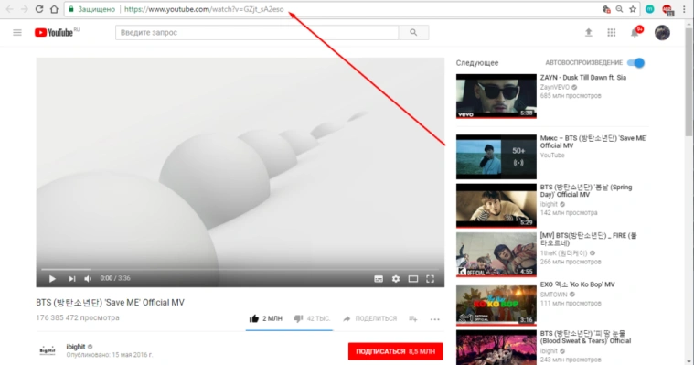Go to browser home page icon
694x365 pixels.
54,9
